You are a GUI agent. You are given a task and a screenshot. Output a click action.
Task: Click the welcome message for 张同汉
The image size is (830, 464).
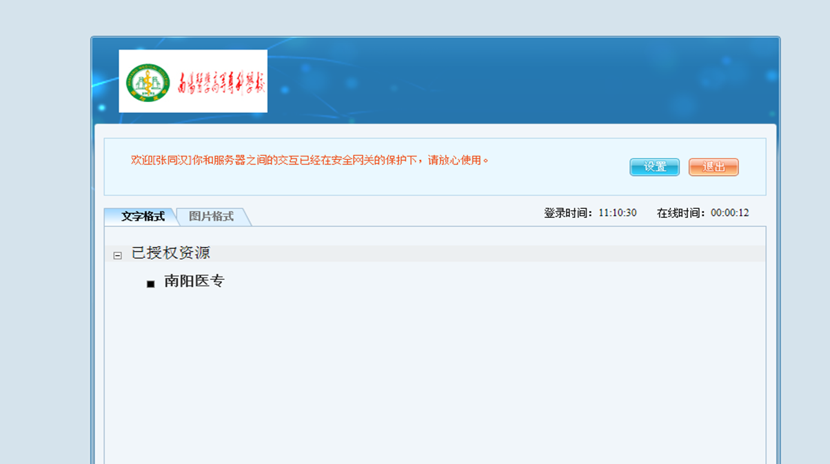310,160
